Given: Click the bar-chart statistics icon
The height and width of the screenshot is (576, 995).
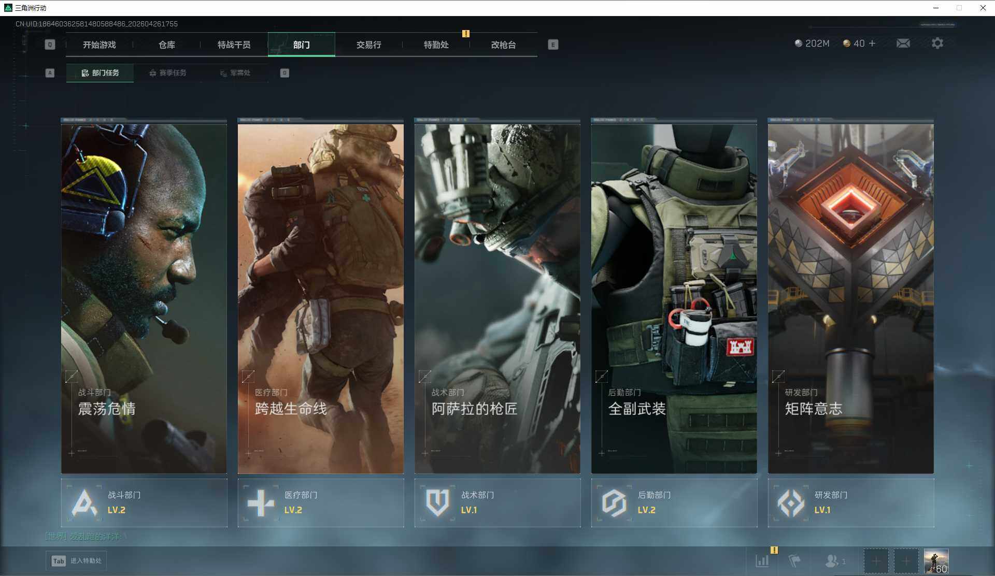Looking at the screenshot, I should coord(762,560).
